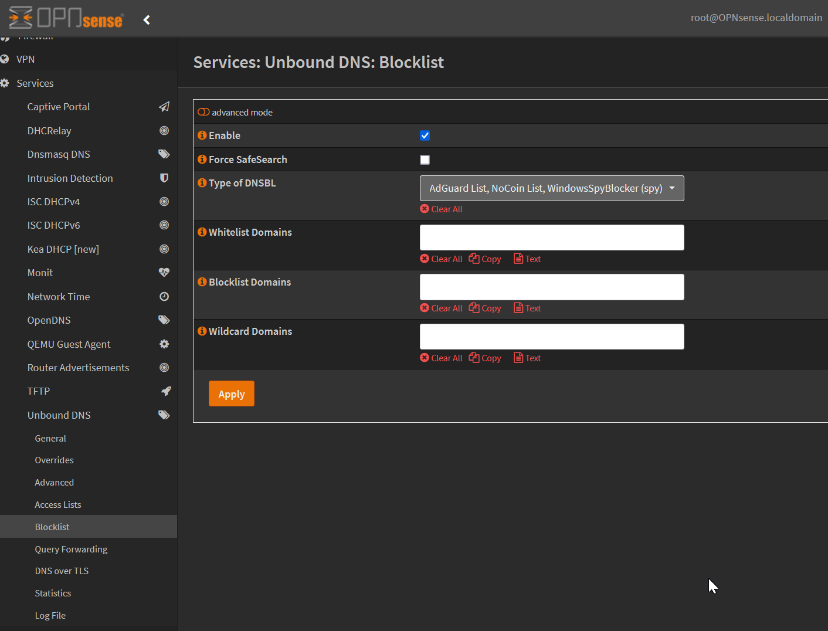Click the Monit heartbeat icon
828x631 pixels.
tap(164, 273)
